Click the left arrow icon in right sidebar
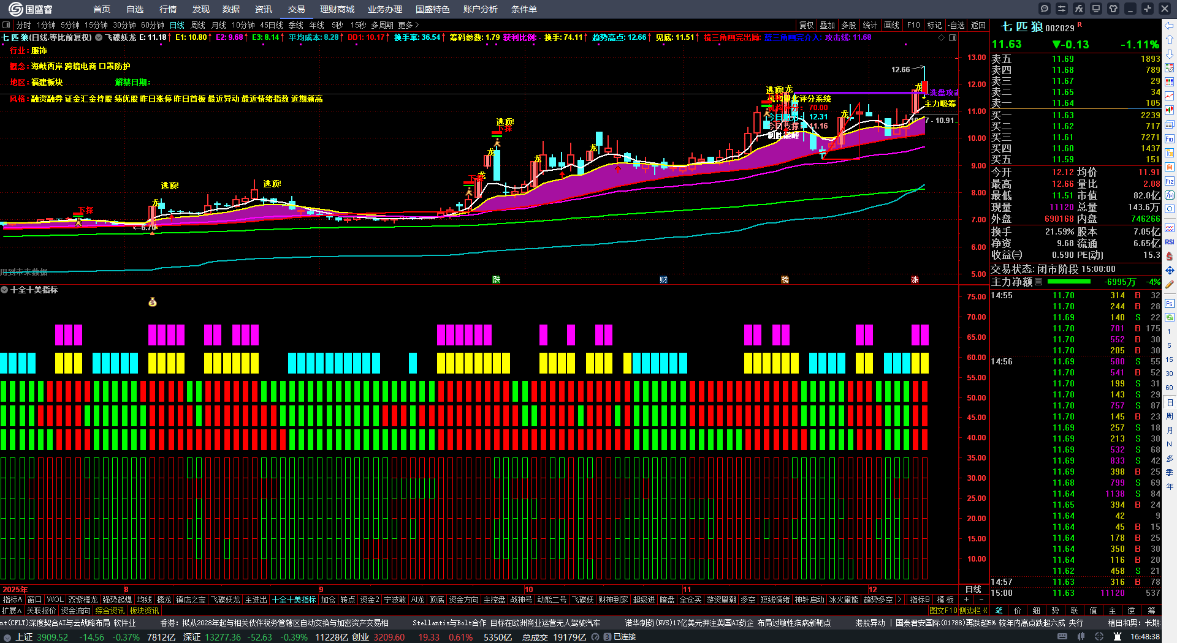 [1170, 26]
